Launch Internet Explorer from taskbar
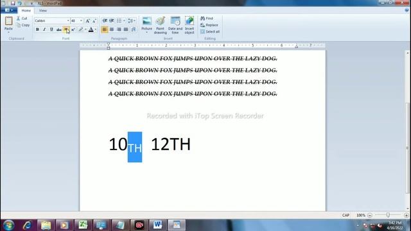This screenshot has height=231, width=411. (x=27, y=225)
